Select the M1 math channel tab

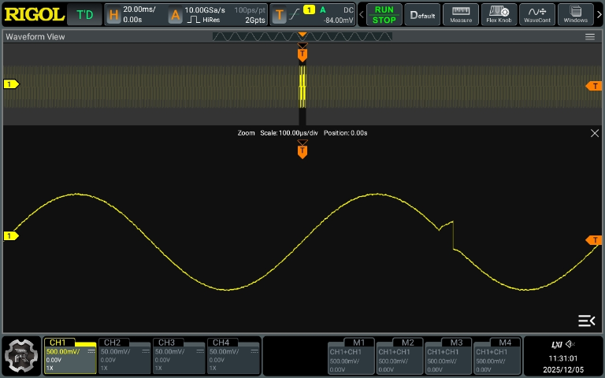click(x=351, y=356)
